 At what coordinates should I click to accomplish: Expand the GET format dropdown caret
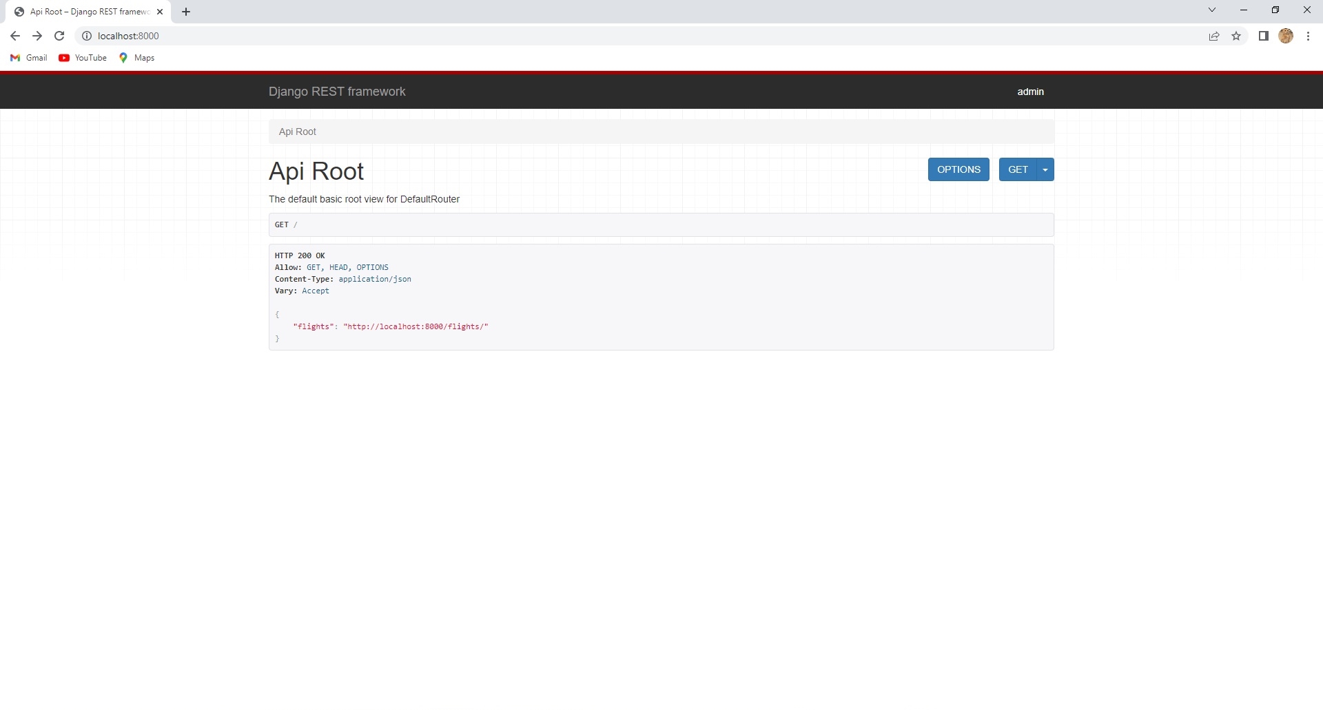click(x=1045, y=169)
